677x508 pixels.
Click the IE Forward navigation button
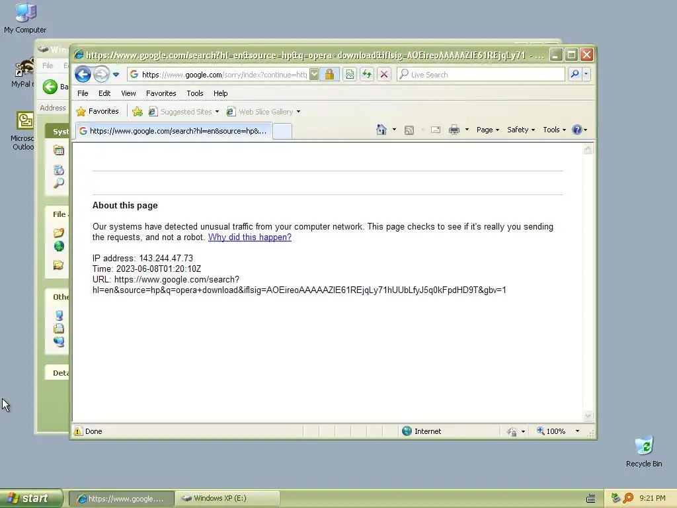[x=101, y=74]
